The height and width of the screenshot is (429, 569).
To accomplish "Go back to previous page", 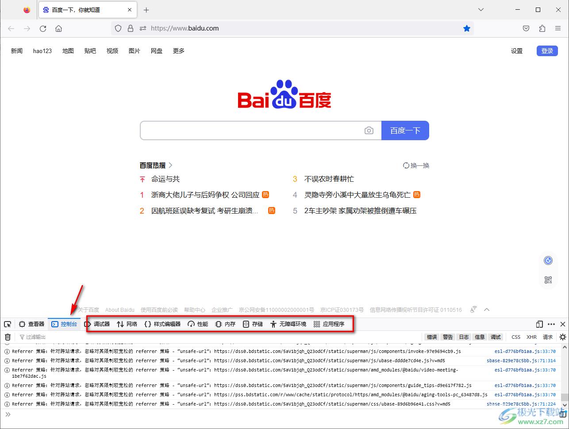I will click(11, 28).
